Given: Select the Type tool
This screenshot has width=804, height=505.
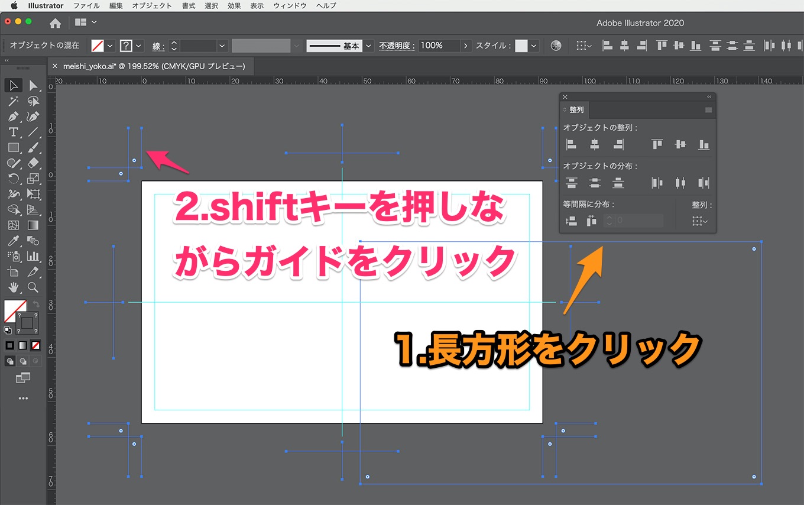Looking at the screenshot, I should [14, 132].
